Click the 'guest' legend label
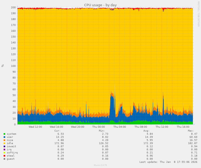The image size is (201, 168). [11, 159]
